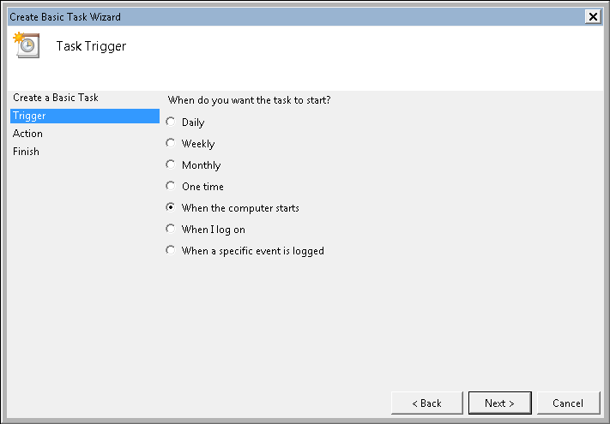Click the 'When do you want the task to start?' label
This screenshot has width=610, height=424.
250,100
